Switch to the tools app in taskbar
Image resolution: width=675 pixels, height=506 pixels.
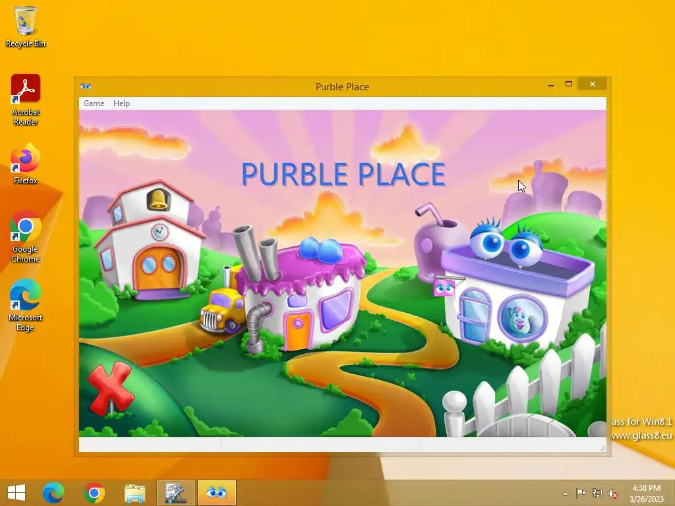(x=175, y=493)
